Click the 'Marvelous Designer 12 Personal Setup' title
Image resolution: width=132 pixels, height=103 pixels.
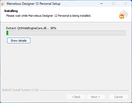pos(34,4)
